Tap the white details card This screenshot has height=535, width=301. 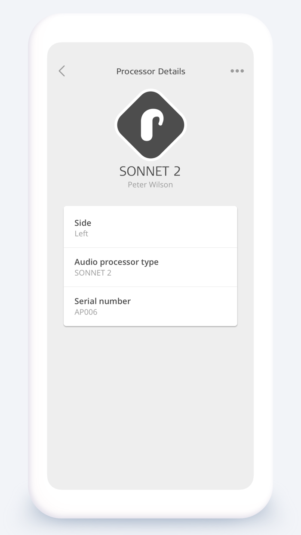(150, 265)
